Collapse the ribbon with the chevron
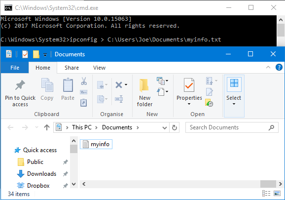The height and width of the screenshot is (200, 285). point(268,67)
